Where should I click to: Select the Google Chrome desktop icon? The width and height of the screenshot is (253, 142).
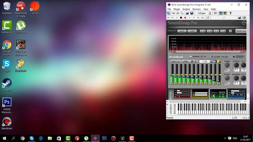click(x=7, y=48)
